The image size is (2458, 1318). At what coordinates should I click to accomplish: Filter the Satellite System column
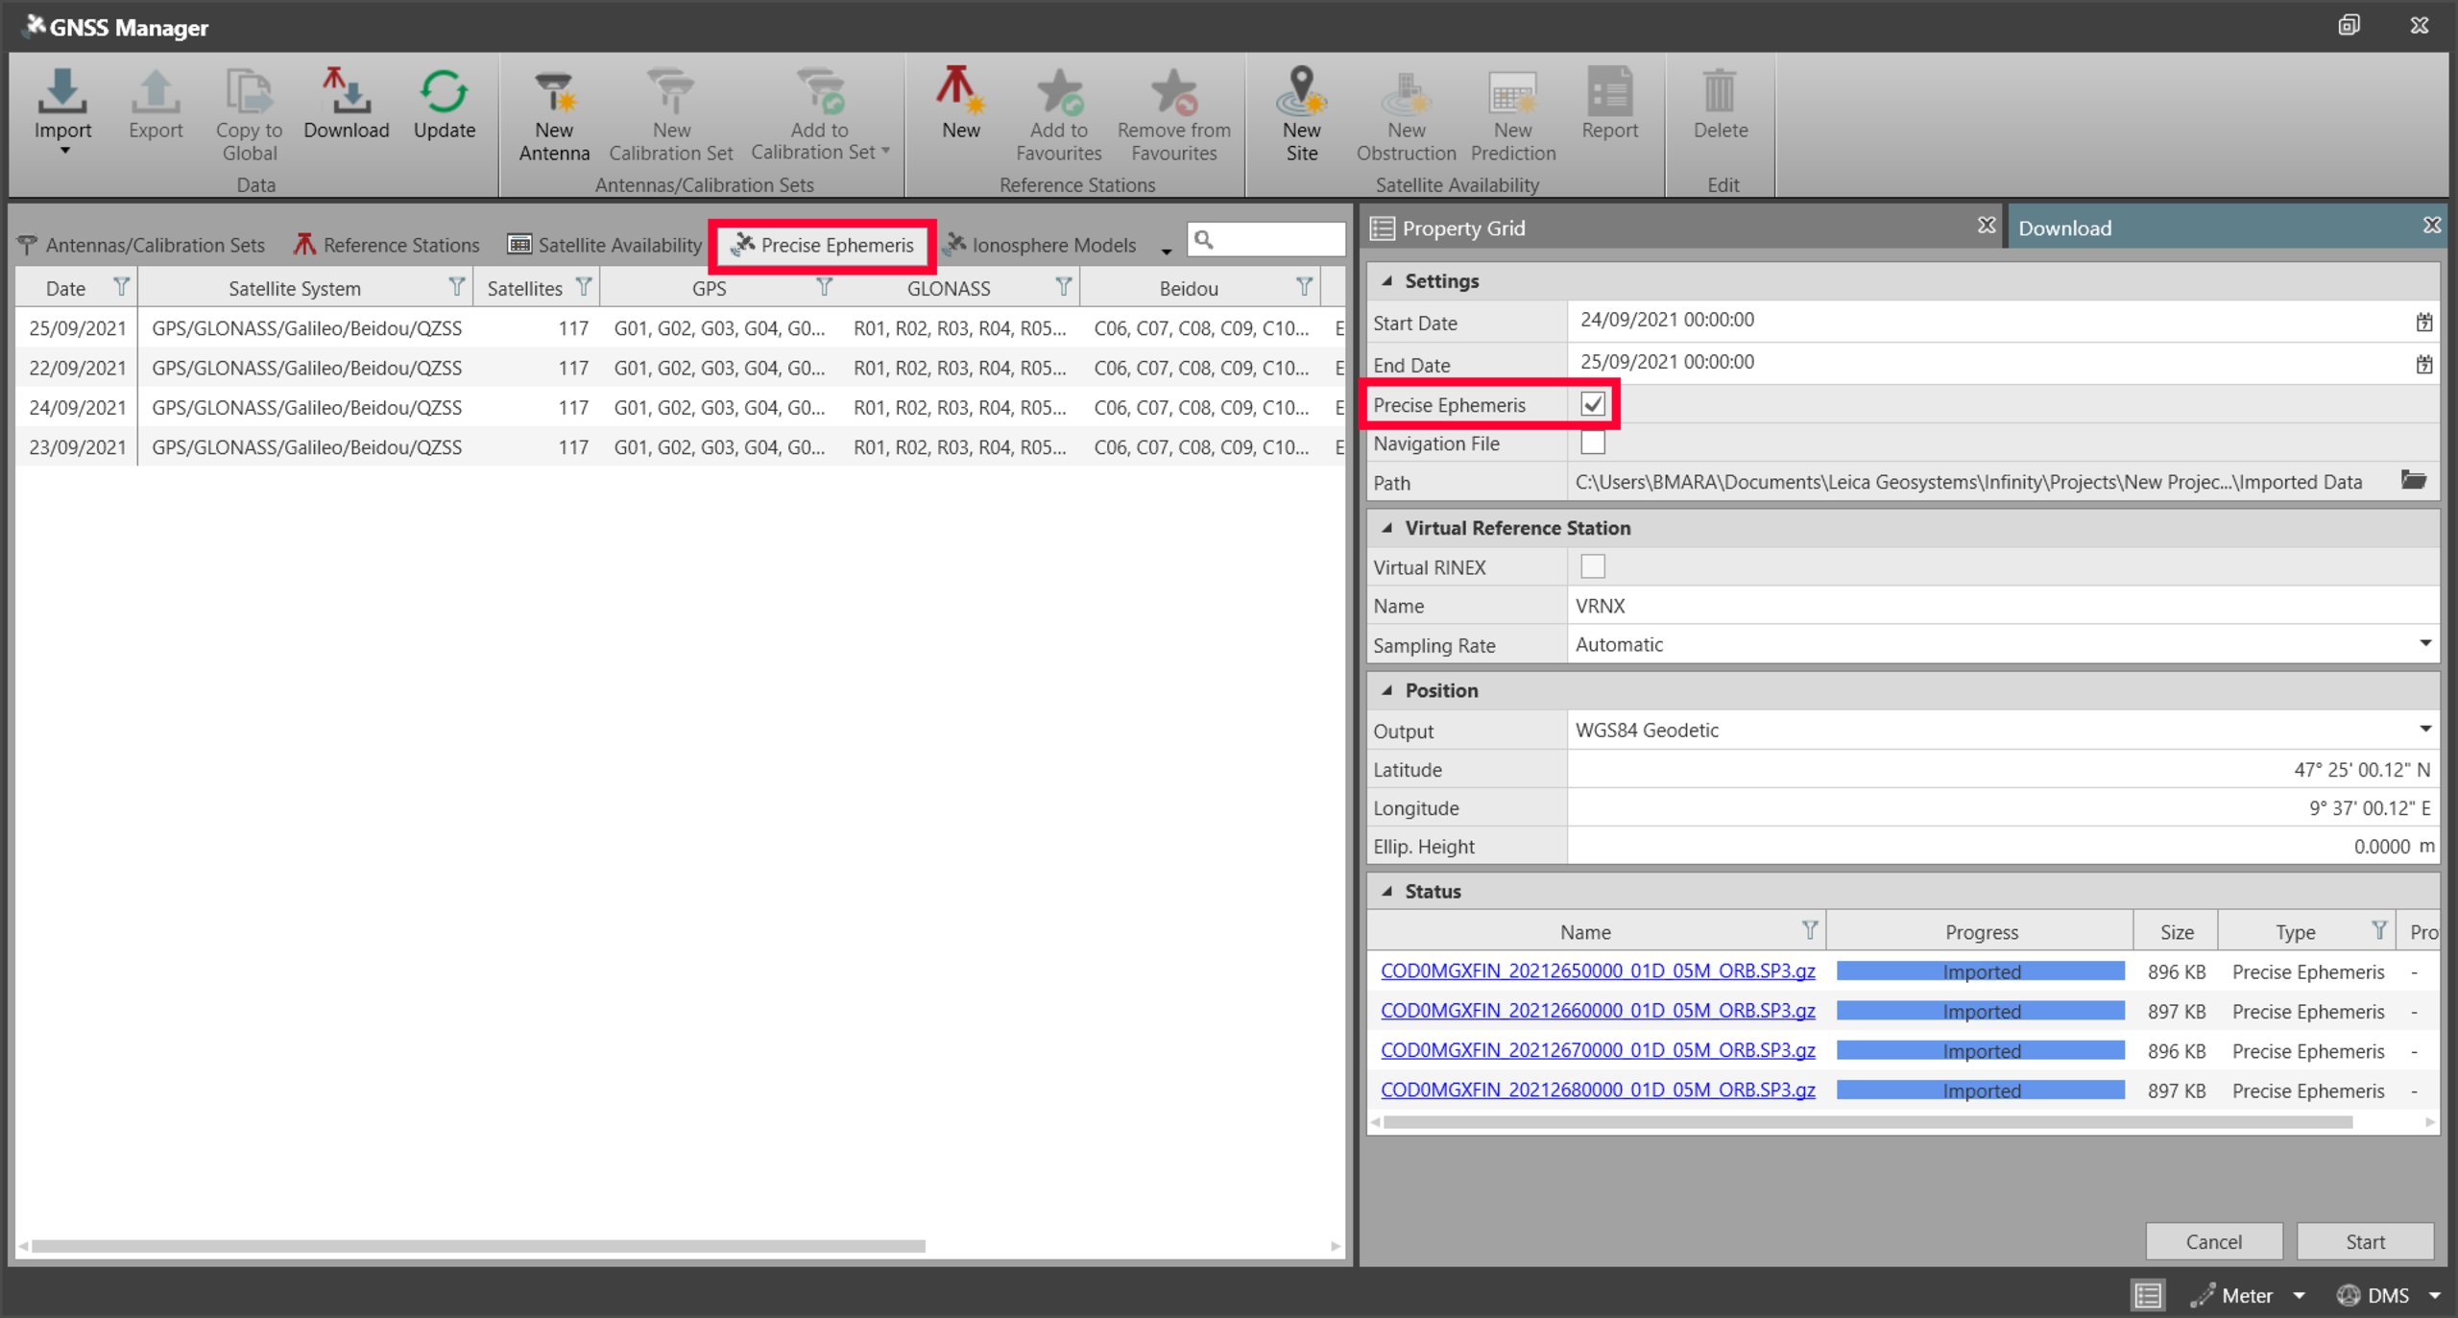457,287
